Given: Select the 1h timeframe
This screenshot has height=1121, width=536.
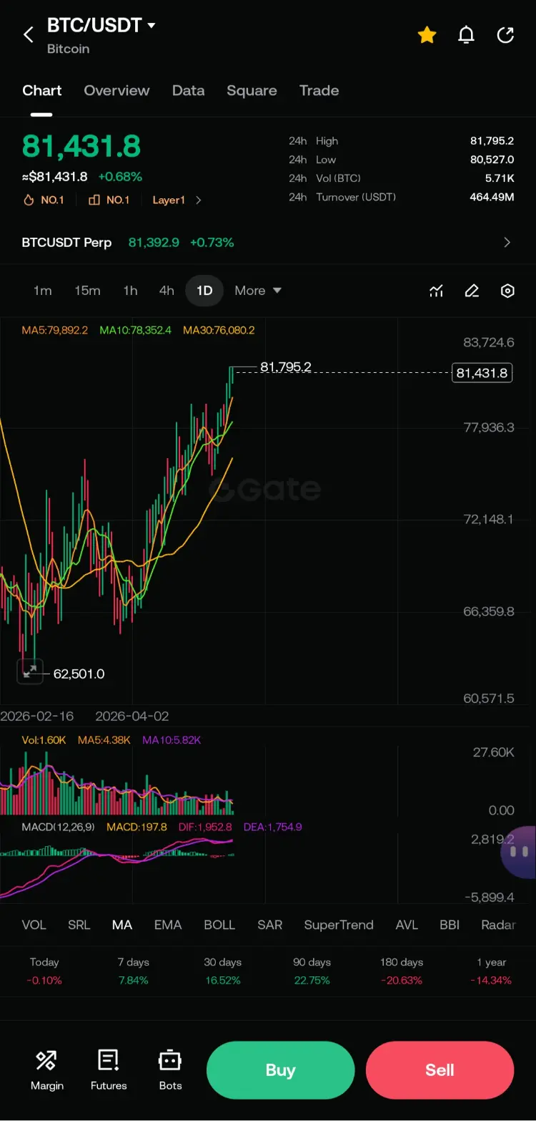Looking at the screenshot, I should click(x=130, y=291).
